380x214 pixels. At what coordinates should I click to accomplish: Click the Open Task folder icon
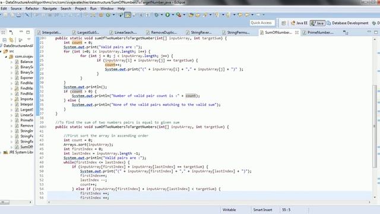point(198,15)
